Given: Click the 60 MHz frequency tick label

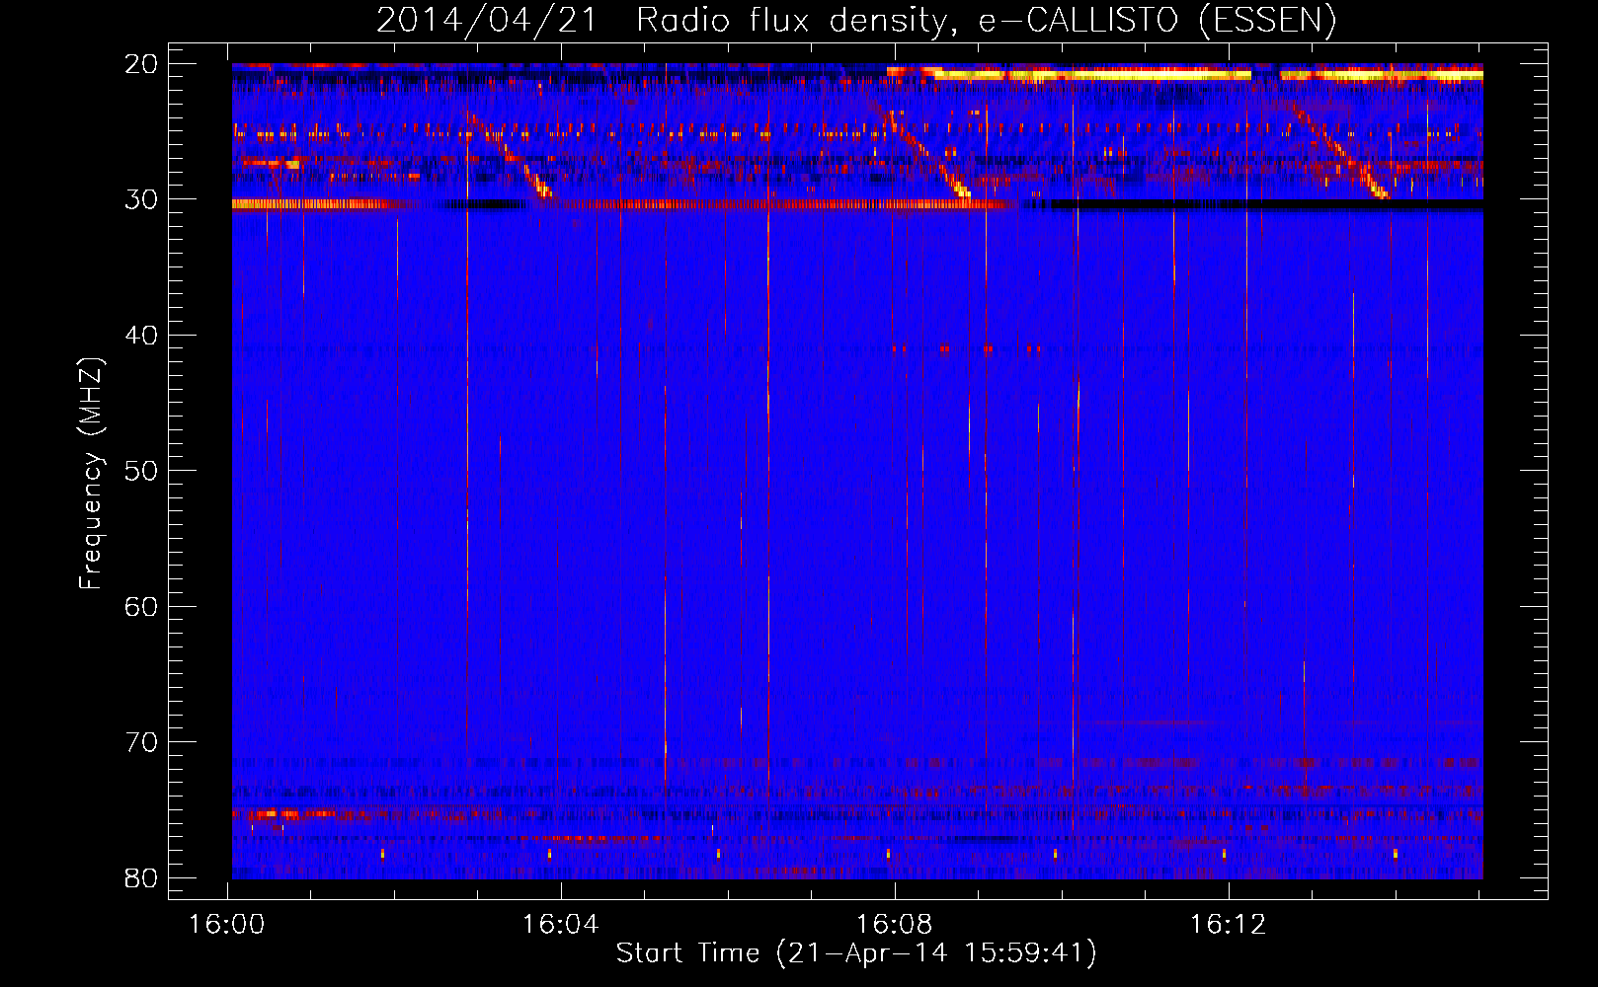Looking at the screenshot, I should click(x=141, y=606).
